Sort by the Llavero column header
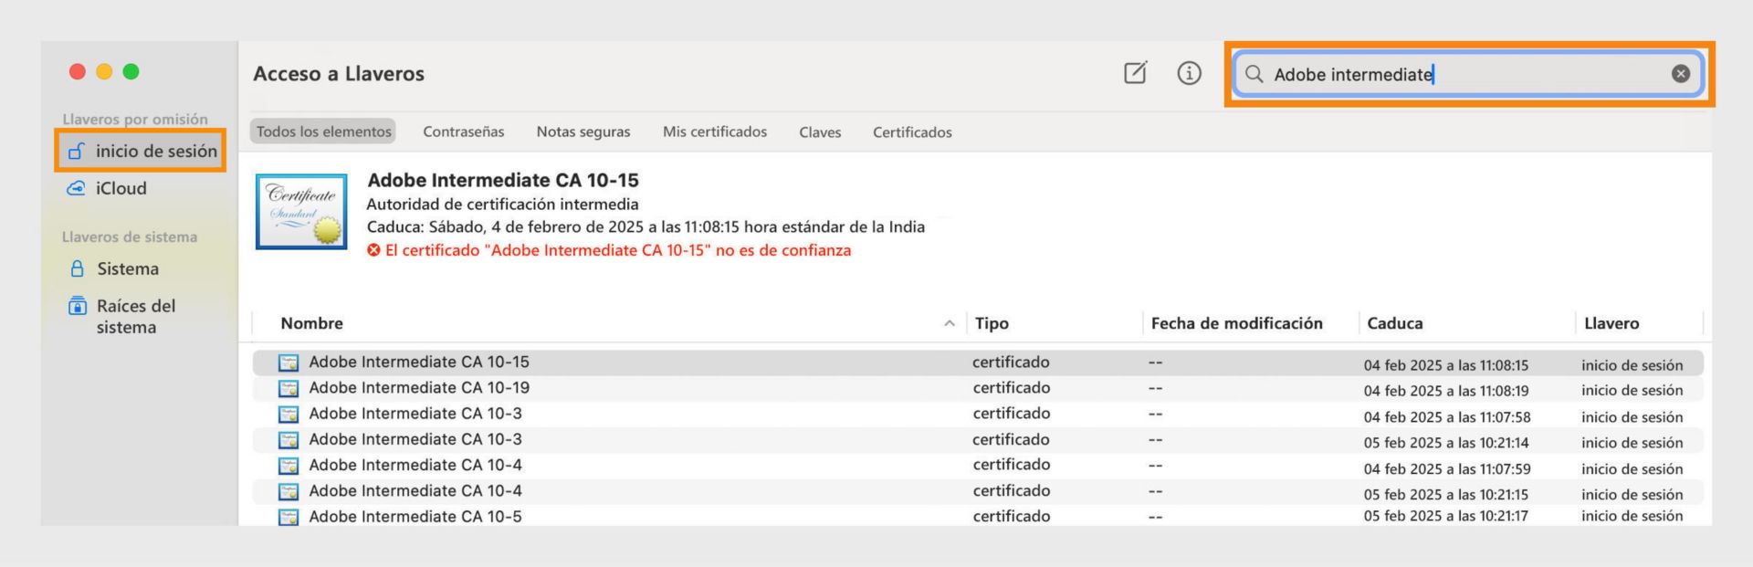Image resolution: width=1753 pixels, height=567 pixels. tap(1611, 323)
